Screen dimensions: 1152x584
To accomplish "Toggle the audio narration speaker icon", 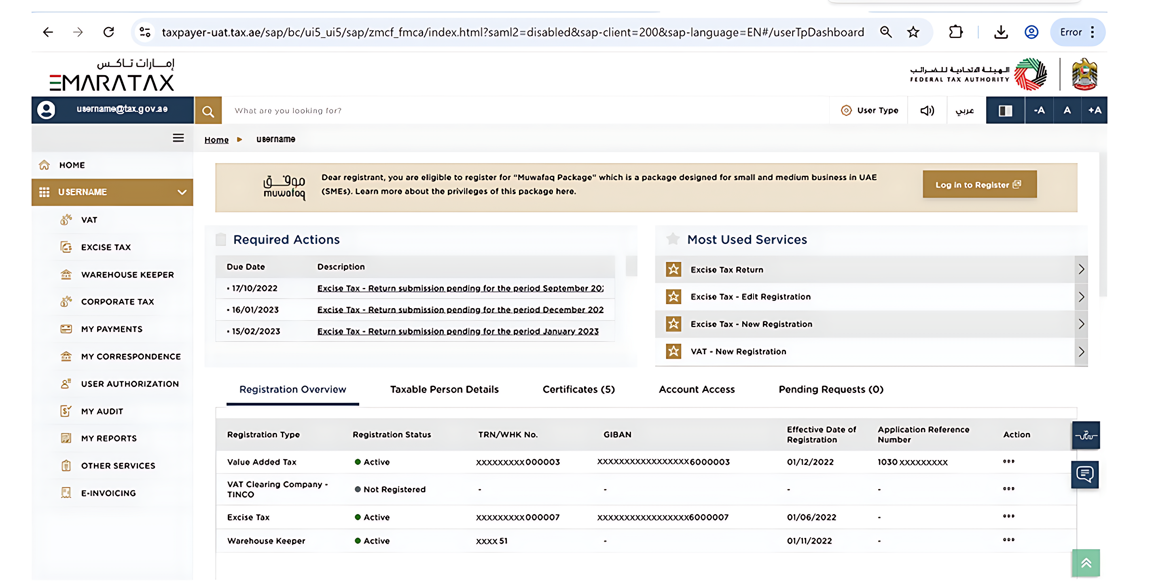I will (927, 110).
